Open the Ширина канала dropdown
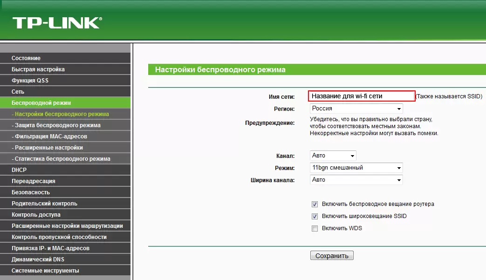This screenshot has height=280, width=486. point(356,180)
